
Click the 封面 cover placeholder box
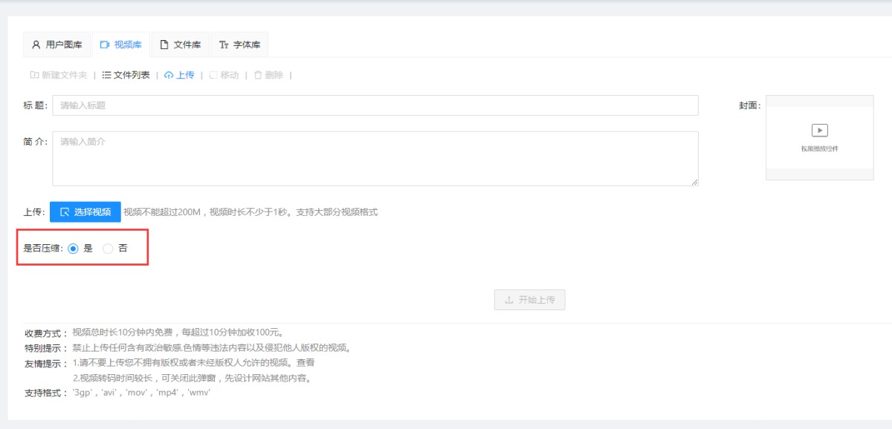tap(819, 137)
